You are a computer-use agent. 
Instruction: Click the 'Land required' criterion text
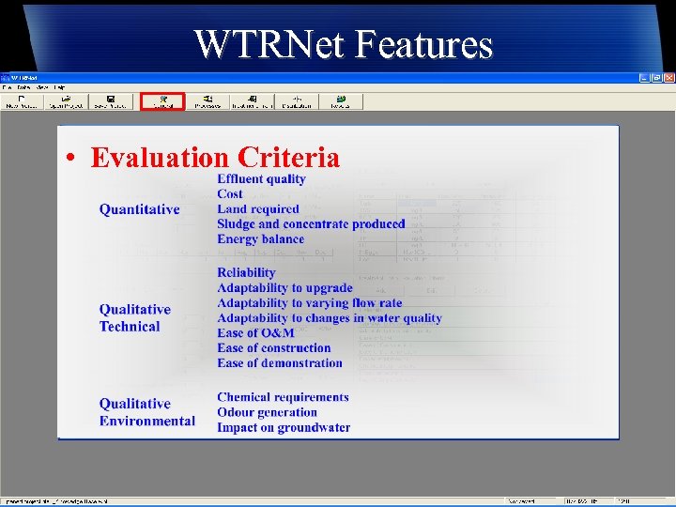pyautogui.click(x=258, y=209)
